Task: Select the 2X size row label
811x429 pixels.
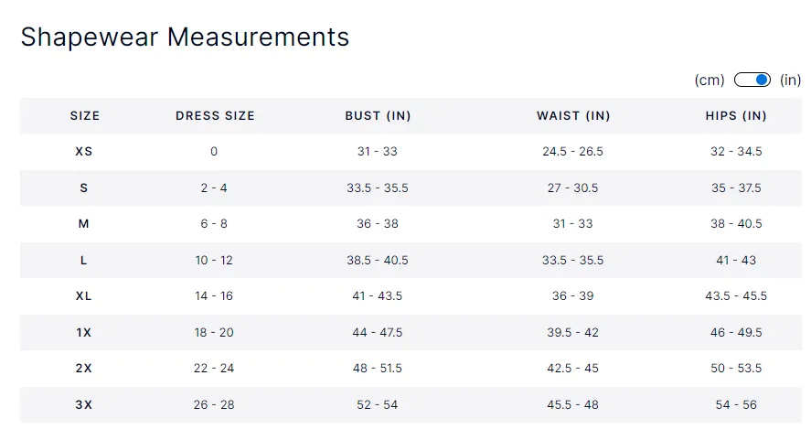Action: (x=84, y=369)
